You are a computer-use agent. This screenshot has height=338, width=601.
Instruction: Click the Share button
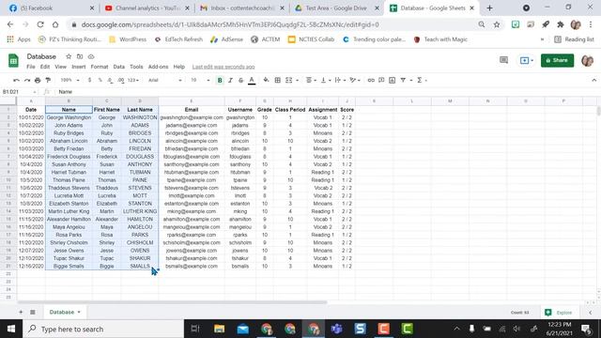(x=557, y=60)
